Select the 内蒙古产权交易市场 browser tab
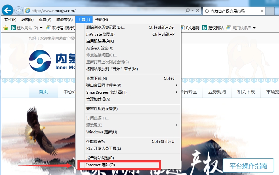The image size is (279, 175). 234,11
